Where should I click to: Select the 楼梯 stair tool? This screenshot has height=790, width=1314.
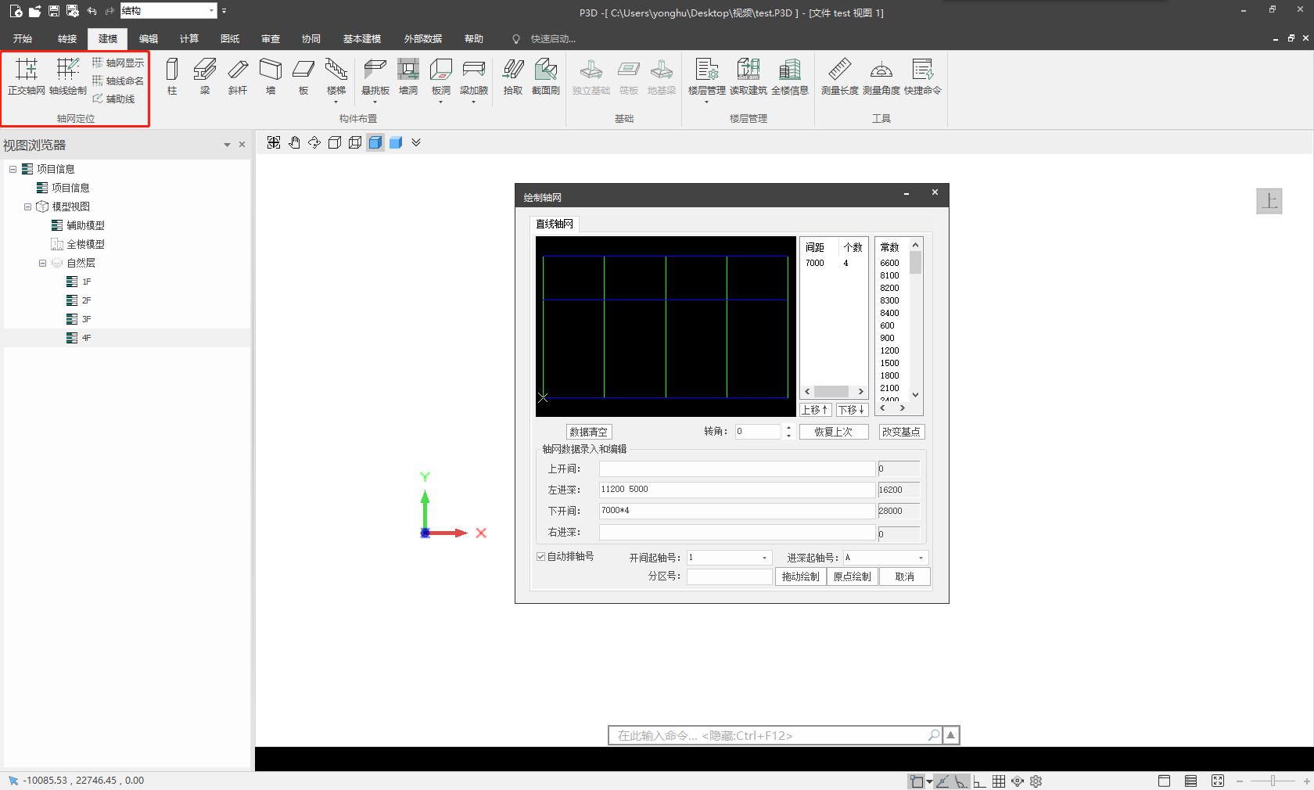pos(336,76)
